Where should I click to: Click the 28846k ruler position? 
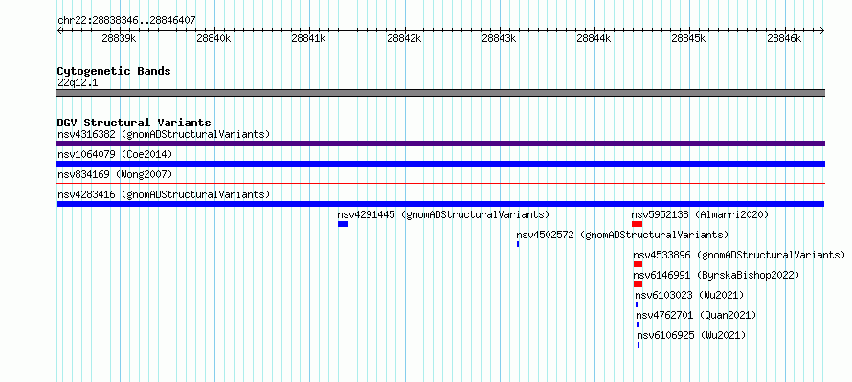pyautogui.click(x=785, y=38)
